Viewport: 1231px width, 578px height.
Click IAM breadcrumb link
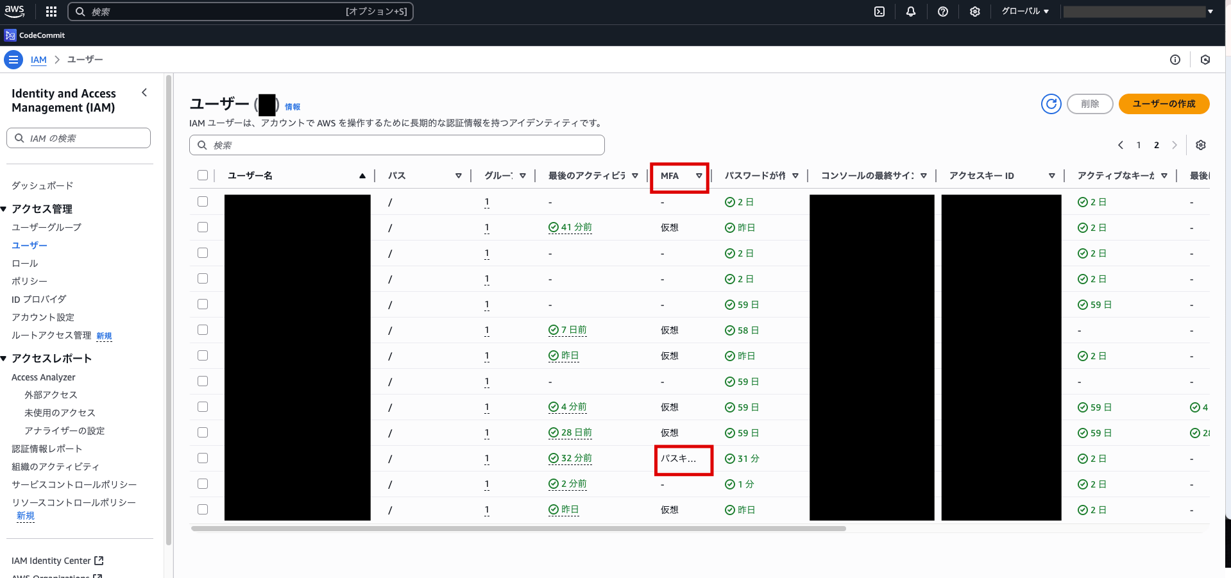pyautogui.click(x=38, y=60)
